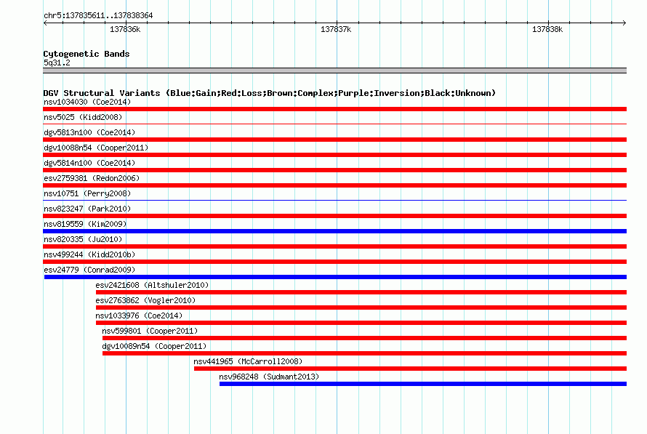Click the red bar under dgv5814n100

[x=334, y=170]
